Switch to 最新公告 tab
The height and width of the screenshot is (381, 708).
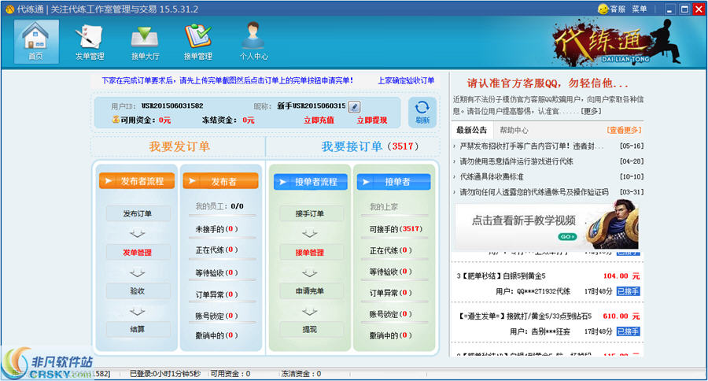472,130
